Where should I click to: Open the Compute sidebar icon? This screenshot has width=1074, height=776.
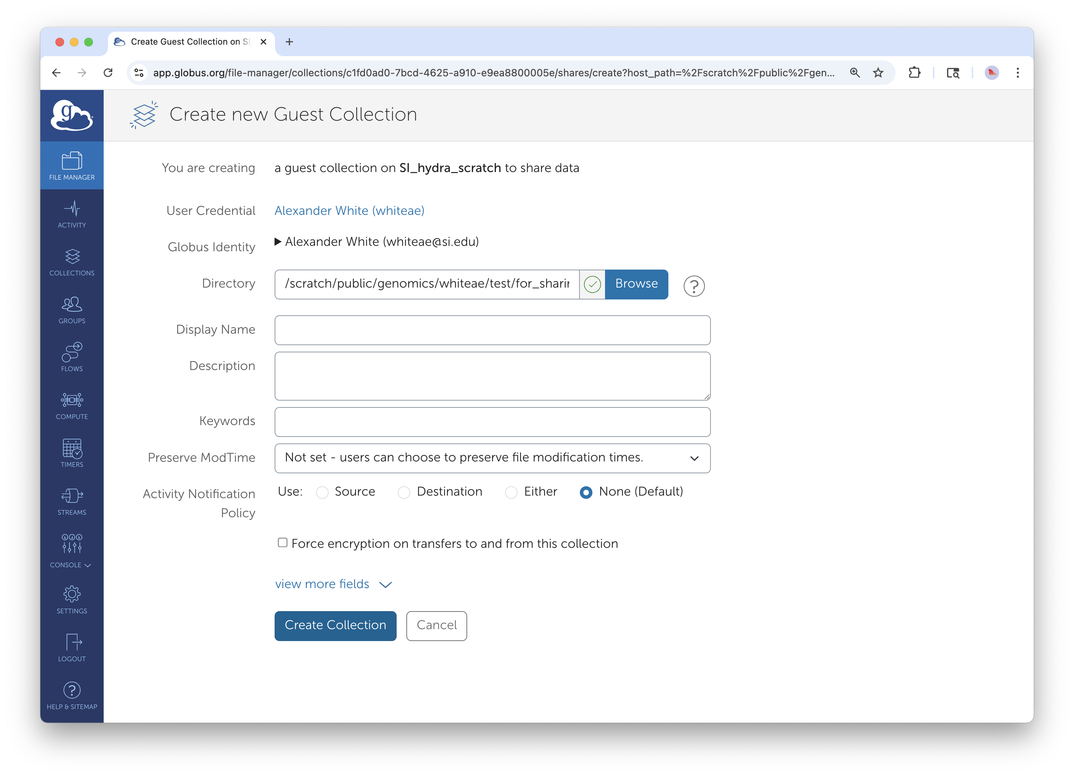[72, 406]
